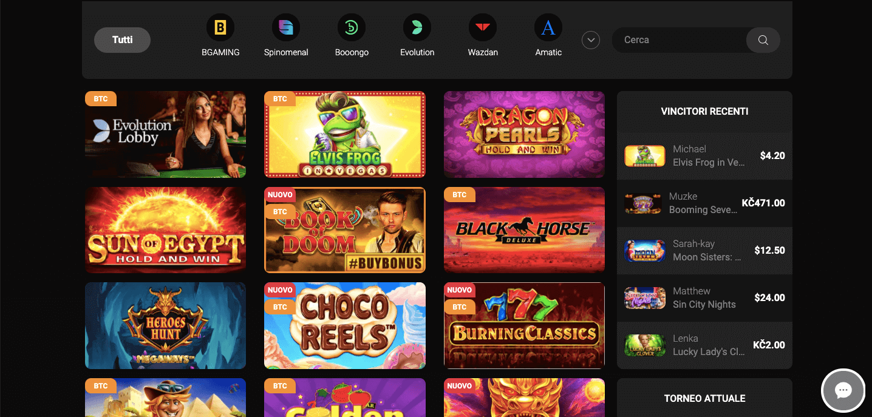Click the Amatic provider icon
This screenshot has width=872, height=417.
pyautogui.click(x=548, y=27)
